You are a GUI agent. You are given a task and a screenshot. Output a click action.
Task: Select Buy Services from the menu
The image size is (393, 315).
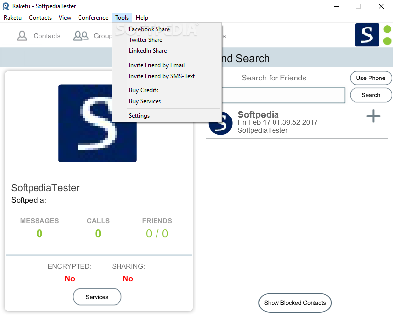[x=167, y=101]
